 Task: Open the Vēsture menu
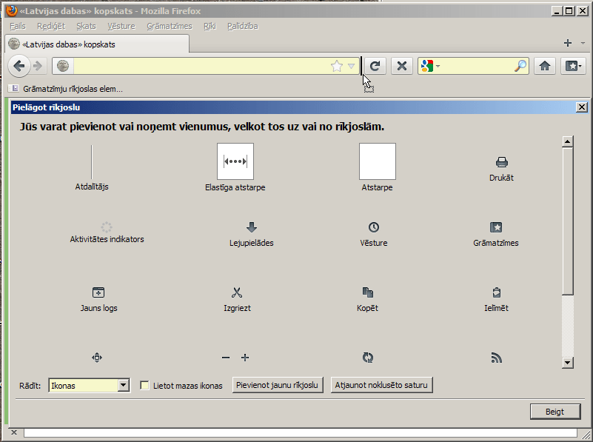tap(121, 26)
